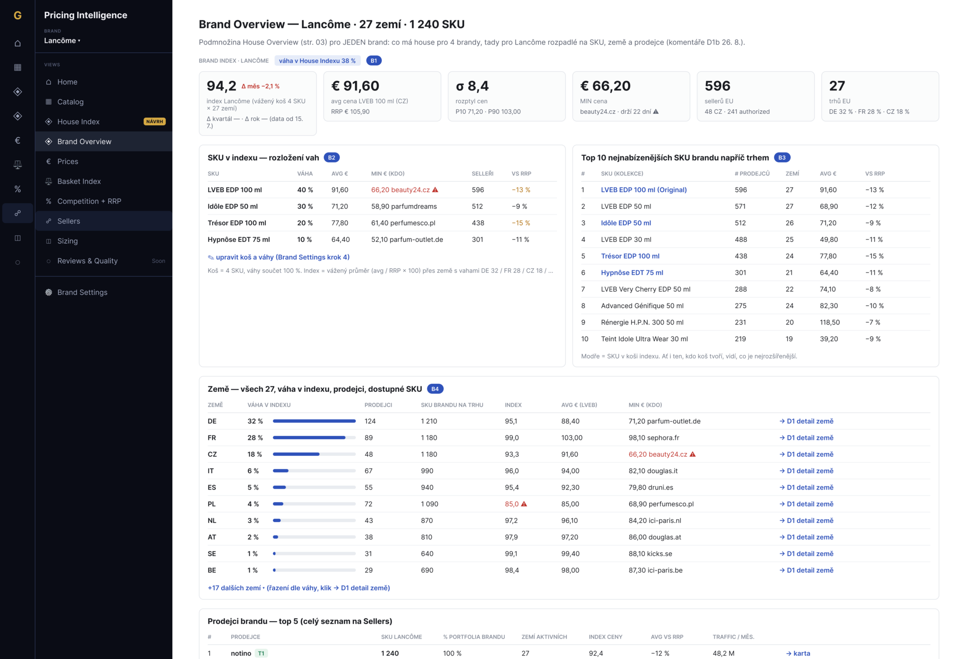This screenshot has width=968, height=659.
Task: Select Prices in the sidebar
Action: pos(104,161)
